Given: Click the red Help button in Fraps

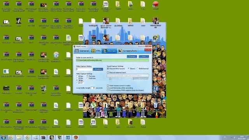Looking at the screenshot, I should [x=148, y=50].
